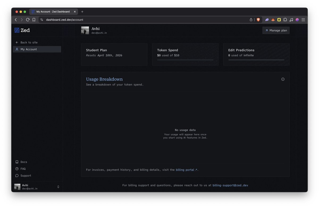Open the browser hamburger menu
This screenshot has width=319, height=207.
[303, 20]
